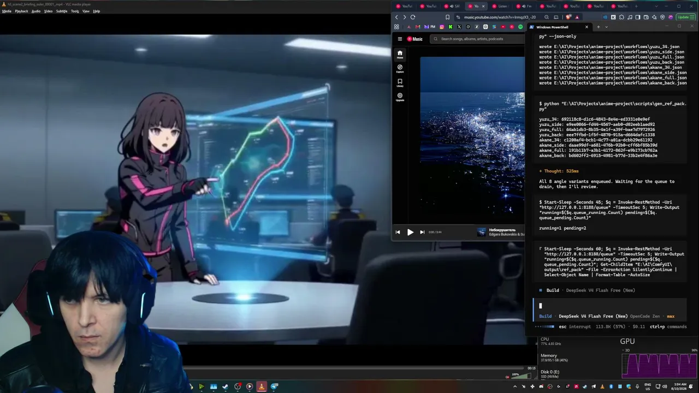Click the YouTube Music logo

click(x=415, y=39)
